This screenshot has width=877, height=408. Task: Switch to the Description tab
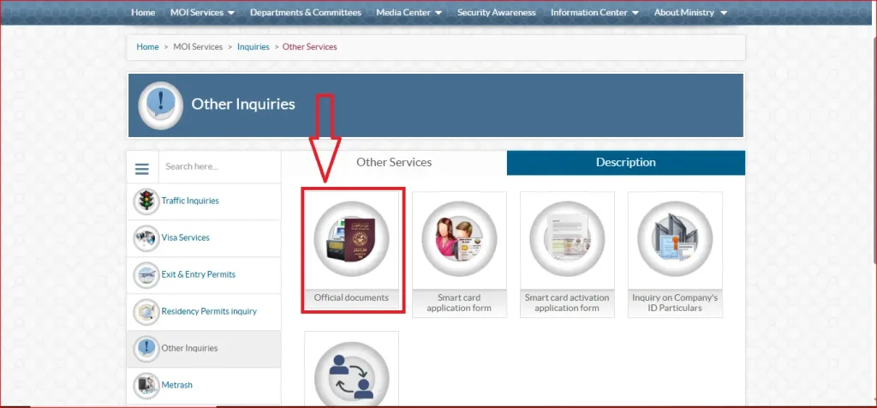tap(626, 163)
